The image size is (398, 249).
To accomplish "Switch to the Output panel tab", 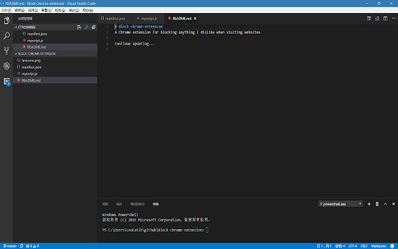I will tap(119, 204).
